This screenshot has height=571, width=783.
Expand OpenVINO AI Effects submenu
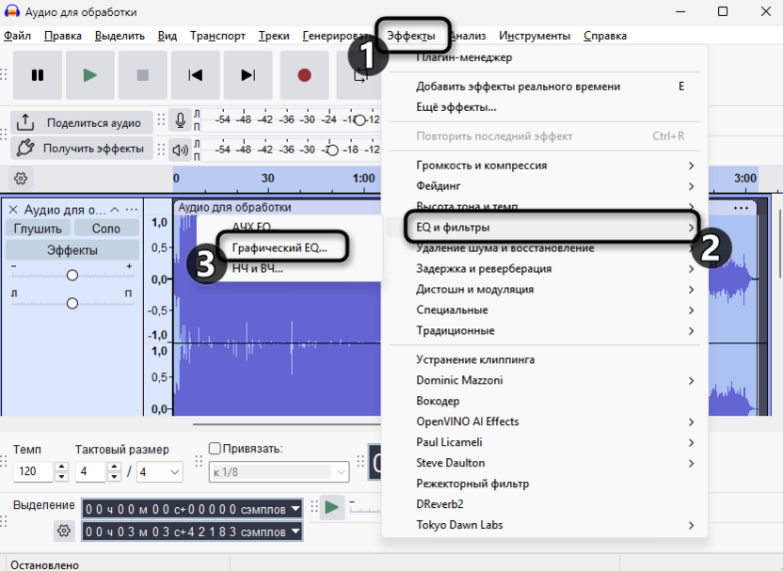pos(544,421)
